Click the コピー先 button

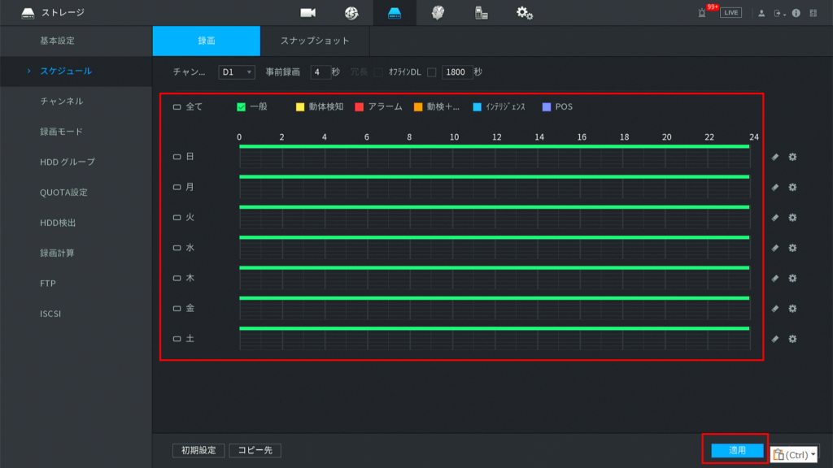click(255, 450)
